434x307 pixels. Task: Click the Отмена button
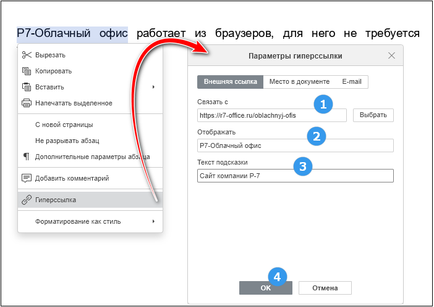[325, 288]
